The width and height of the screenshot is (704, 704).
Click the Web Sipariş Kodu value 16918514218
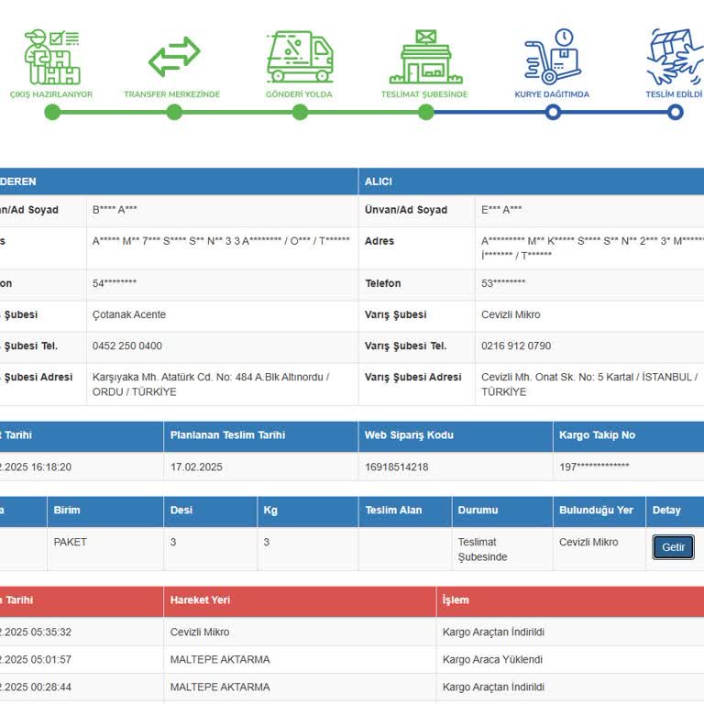pyautogui.click(x=396, y=467)
